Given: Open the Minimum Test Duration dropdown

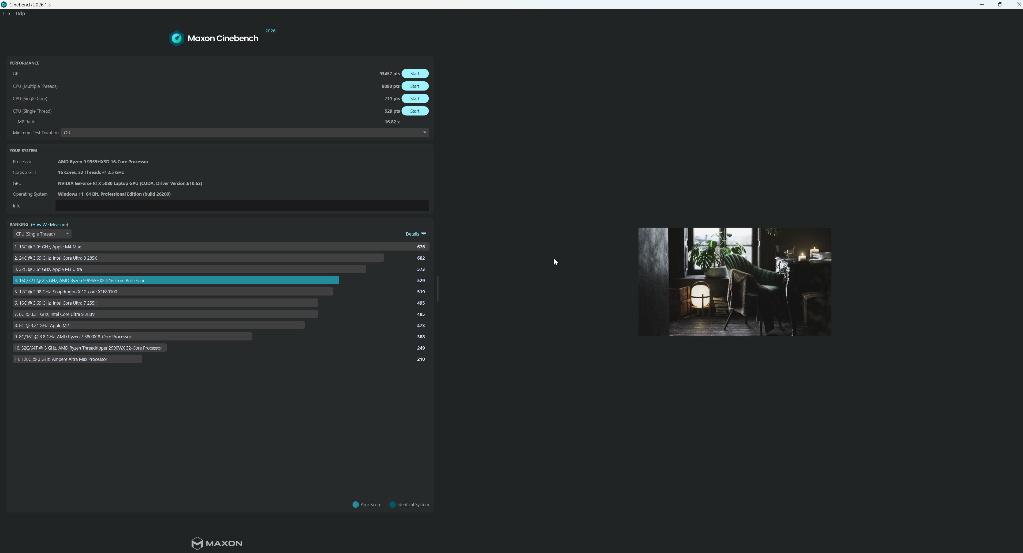Looking at the screenshot, I should [x=245, y=133].
